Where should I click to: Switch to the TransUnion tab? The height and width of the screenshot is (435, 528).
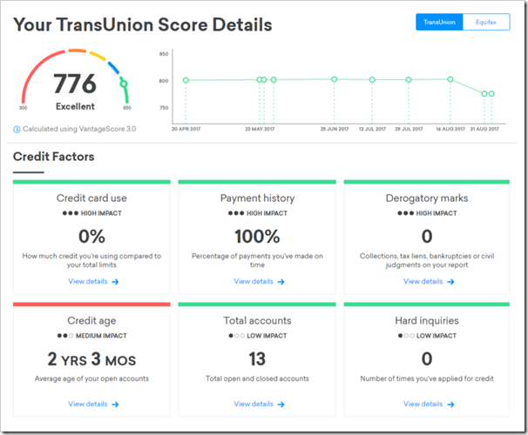coord(439,23)
